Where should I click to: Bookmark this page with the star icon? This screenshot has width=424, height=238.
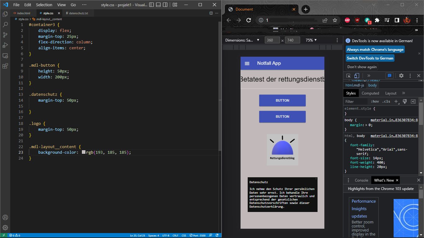pos(335,20)
